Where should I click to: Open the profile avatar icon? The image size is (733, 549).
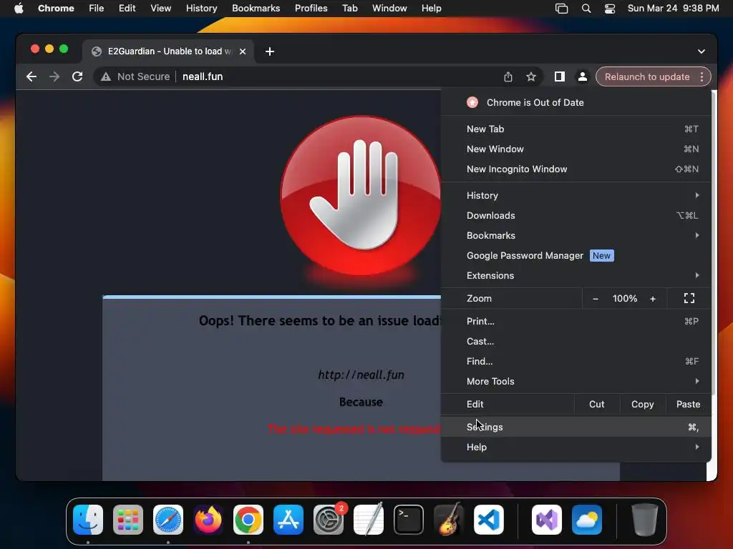tap(583, 76)
